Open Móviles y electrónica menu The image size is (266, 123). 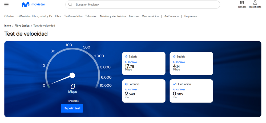(x=113, y=16)
